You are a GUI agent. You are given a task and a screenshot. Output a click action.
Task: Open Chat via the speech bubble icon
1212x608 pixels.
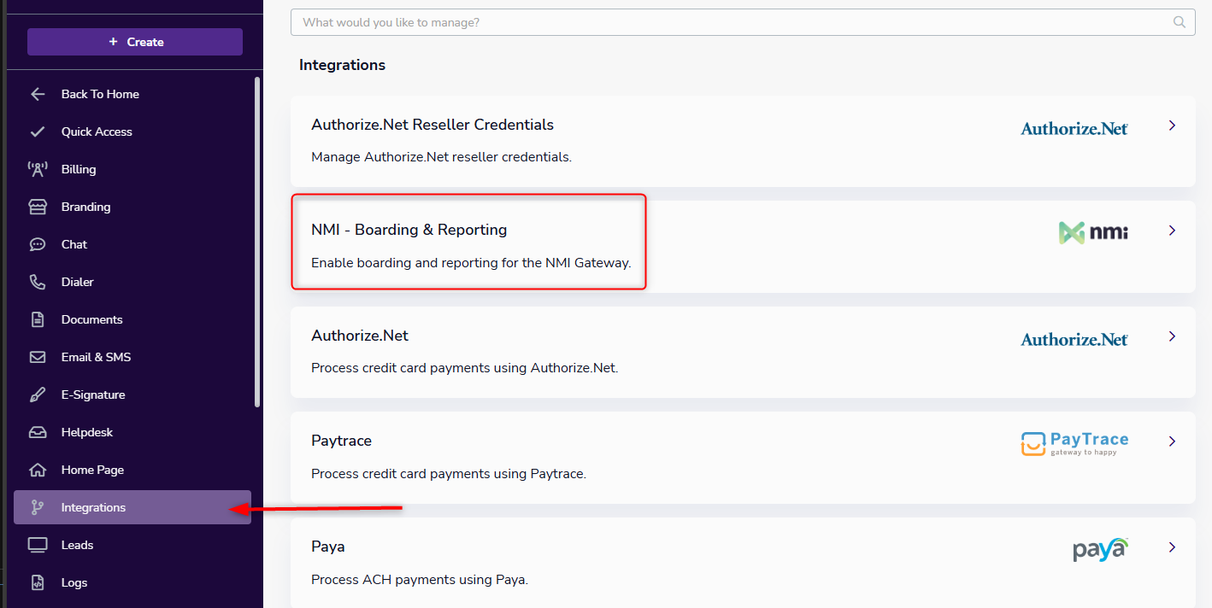pos(38,244)
